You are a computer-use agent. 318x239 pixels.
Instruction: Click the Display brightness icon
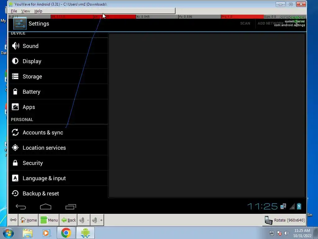pos(15,61)
